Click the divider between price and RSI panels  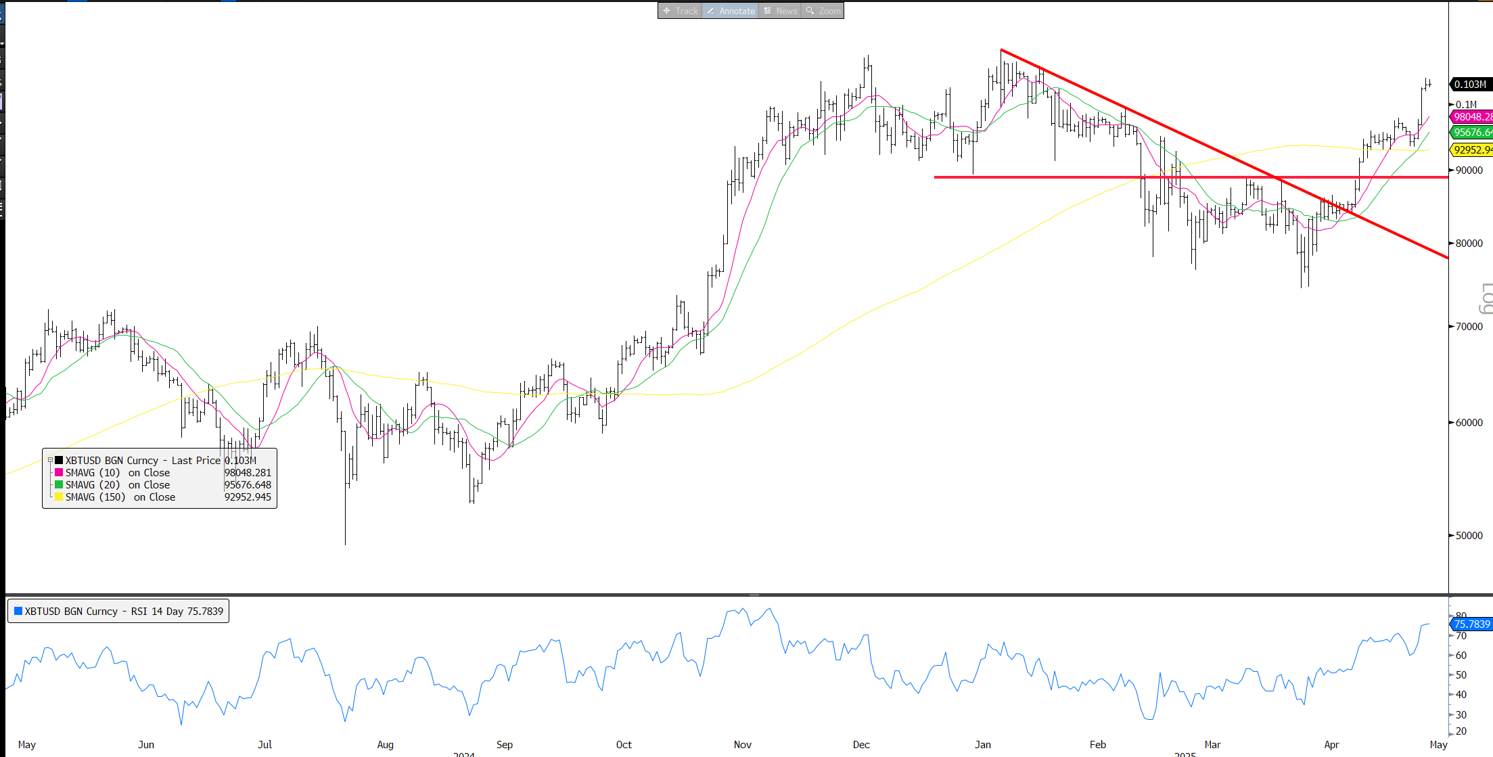pos(754,595)
